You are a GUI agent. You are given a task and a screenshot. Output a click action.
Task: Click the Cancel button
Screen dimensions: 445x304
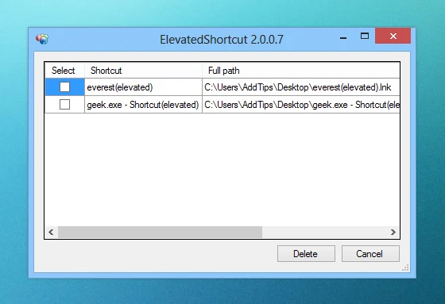pos(370,253)
